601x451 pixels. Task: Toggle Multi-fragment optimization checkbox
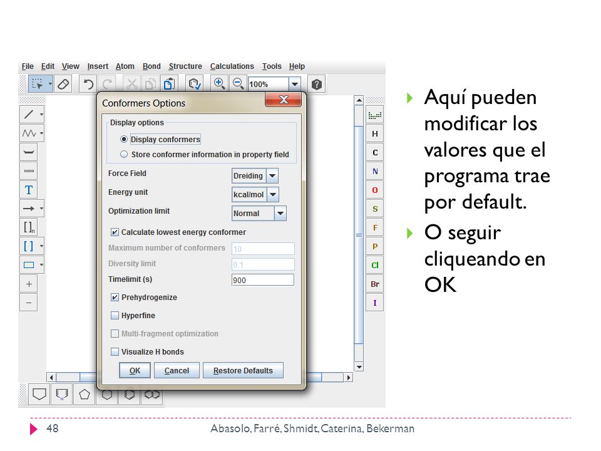(115, 334)
